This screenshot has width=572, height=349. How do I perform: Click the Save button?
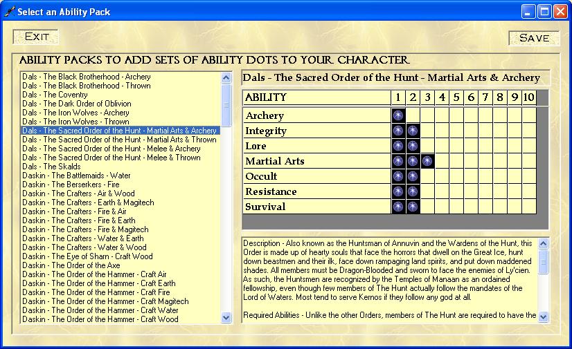[x=534, y=38]
